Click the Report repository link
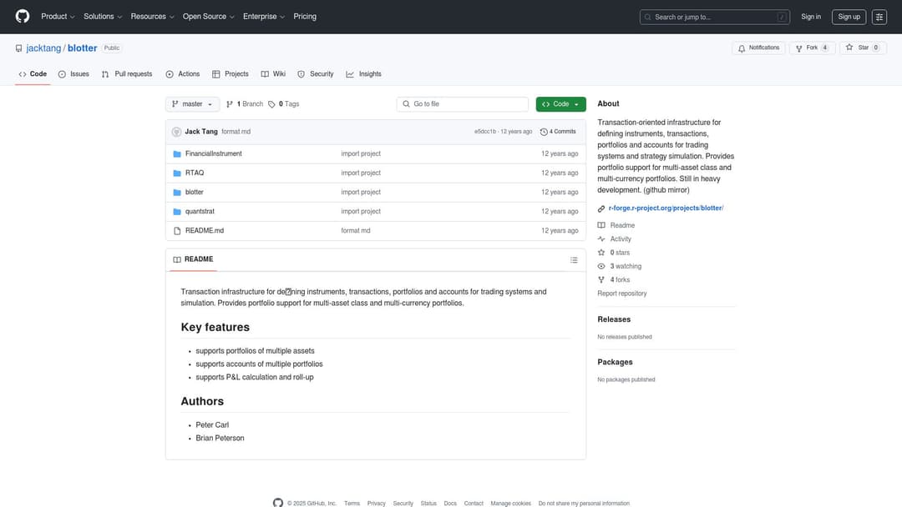The image size is (902, 507). point(622,294)
